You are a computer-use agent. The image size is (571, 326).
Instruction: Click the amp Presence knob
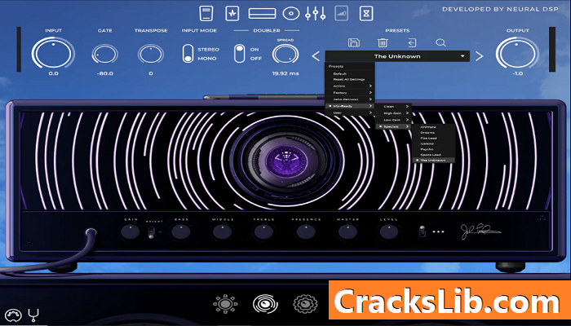[x=306, y=231]
